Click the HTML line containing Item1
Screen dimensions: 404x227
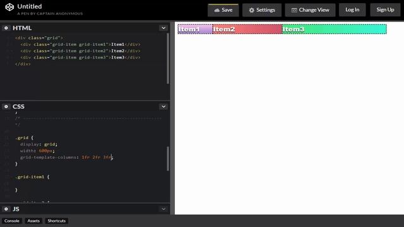click(80, 44)
